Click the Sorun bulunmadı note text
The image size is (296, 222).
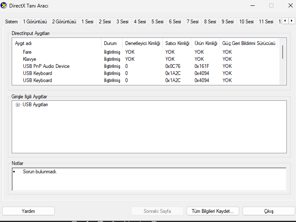[x=40, y=172]
